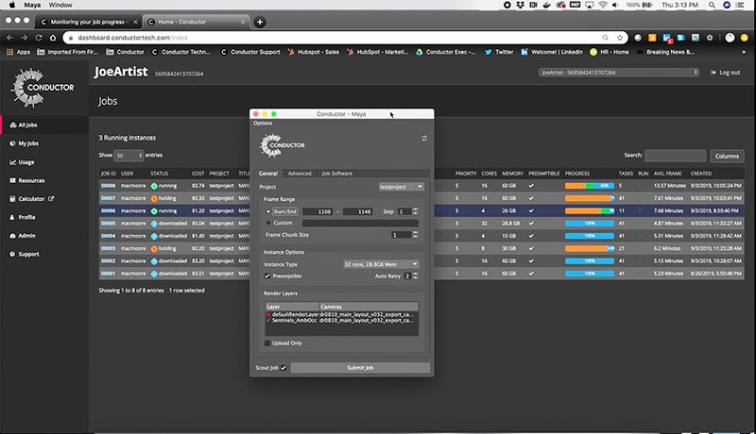The image size is (756, 434).
Task: Expand the Instance Type dropdown
Action: tap(384, 265)
